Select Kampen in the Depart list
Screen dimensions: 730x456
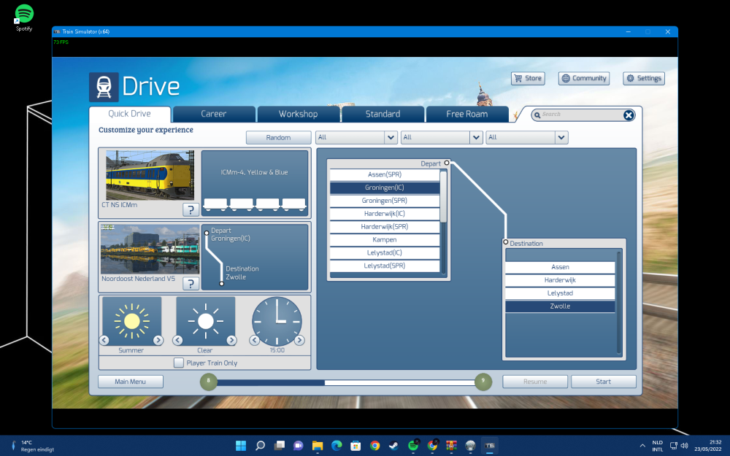pyautogui.click(x=385, y=239)
